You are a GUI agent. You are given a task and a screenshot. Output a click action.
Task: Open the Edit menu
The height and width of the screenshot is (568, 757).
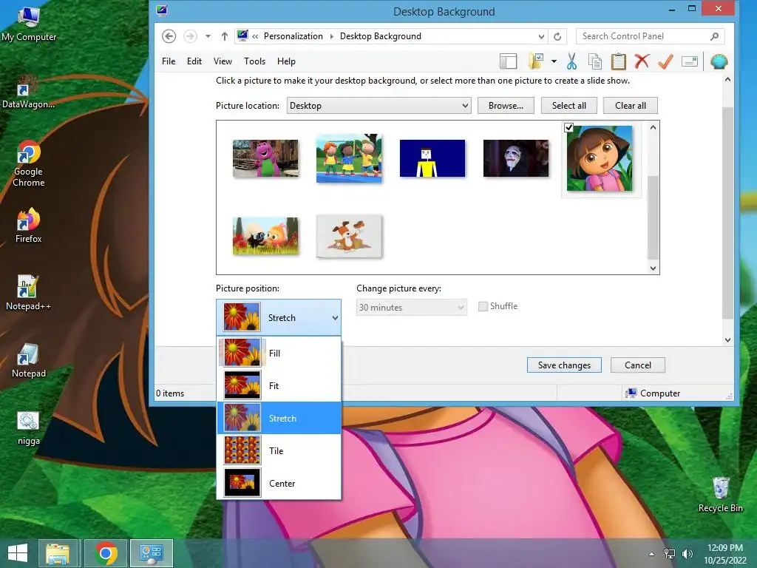(x=194, y=61)
